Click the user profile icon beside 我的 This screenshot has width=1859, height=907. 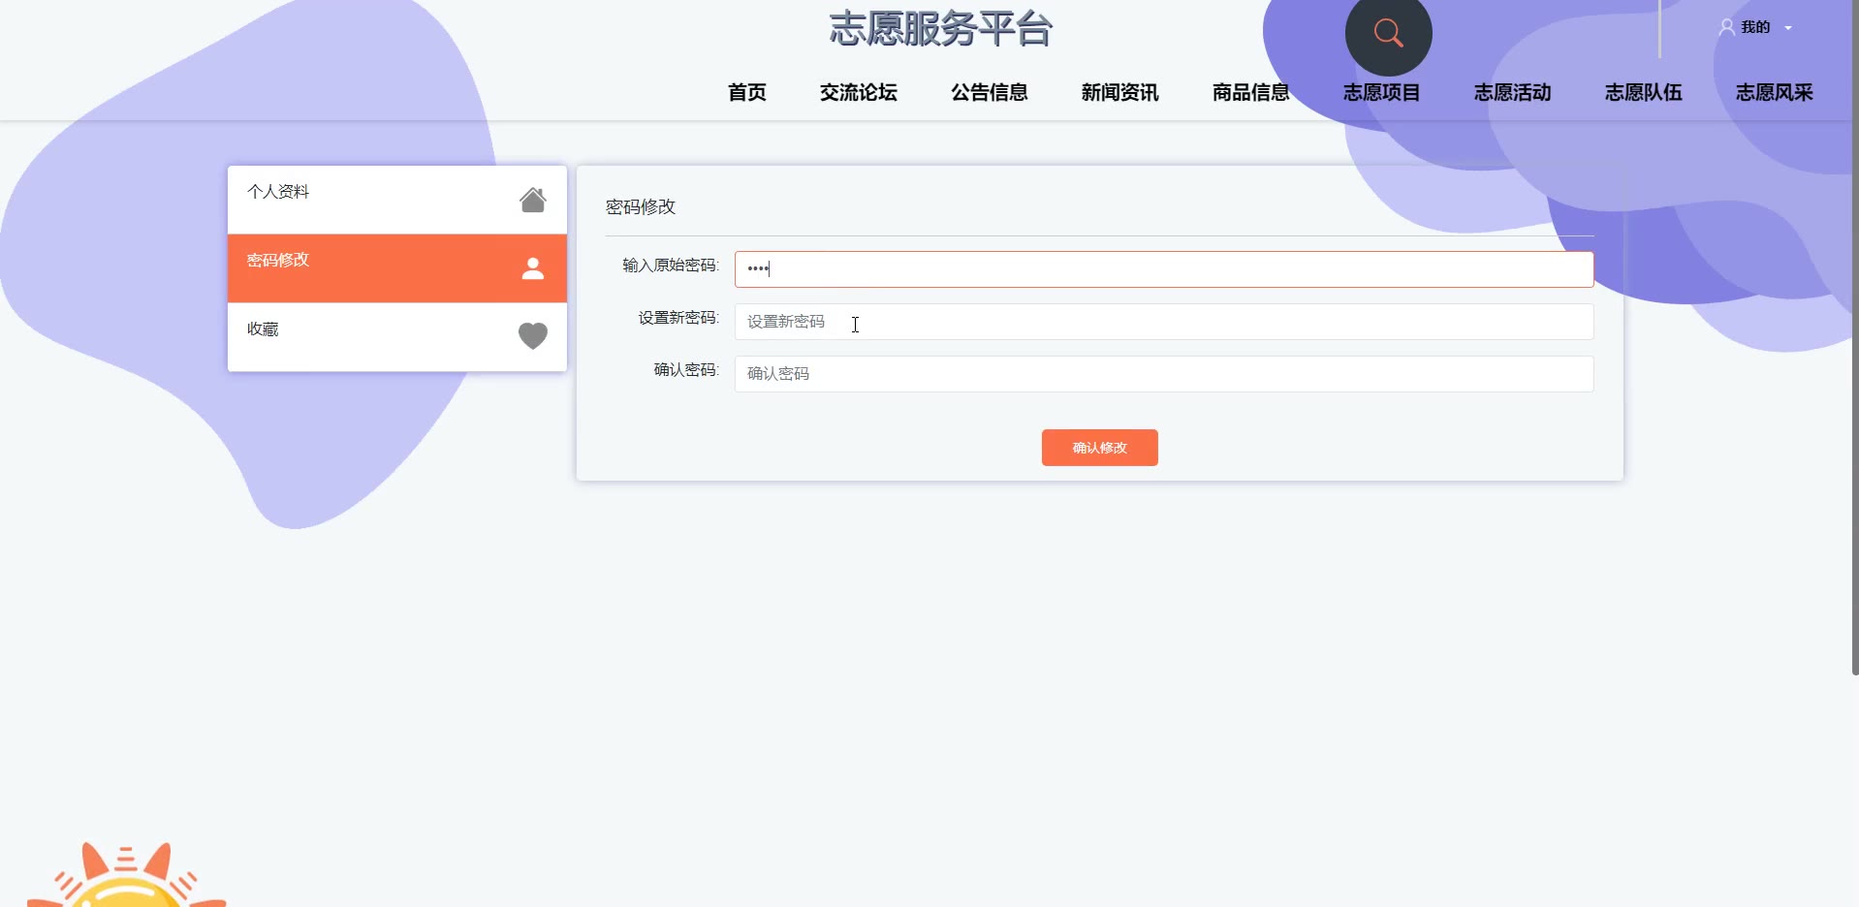[1726, 27]
